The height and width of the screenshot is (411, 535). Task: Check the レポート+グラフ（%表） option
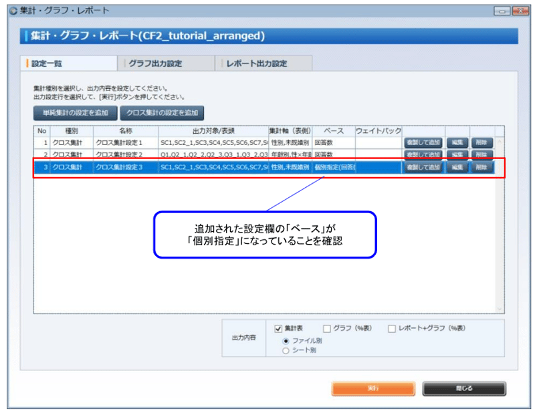click(391, 329)
